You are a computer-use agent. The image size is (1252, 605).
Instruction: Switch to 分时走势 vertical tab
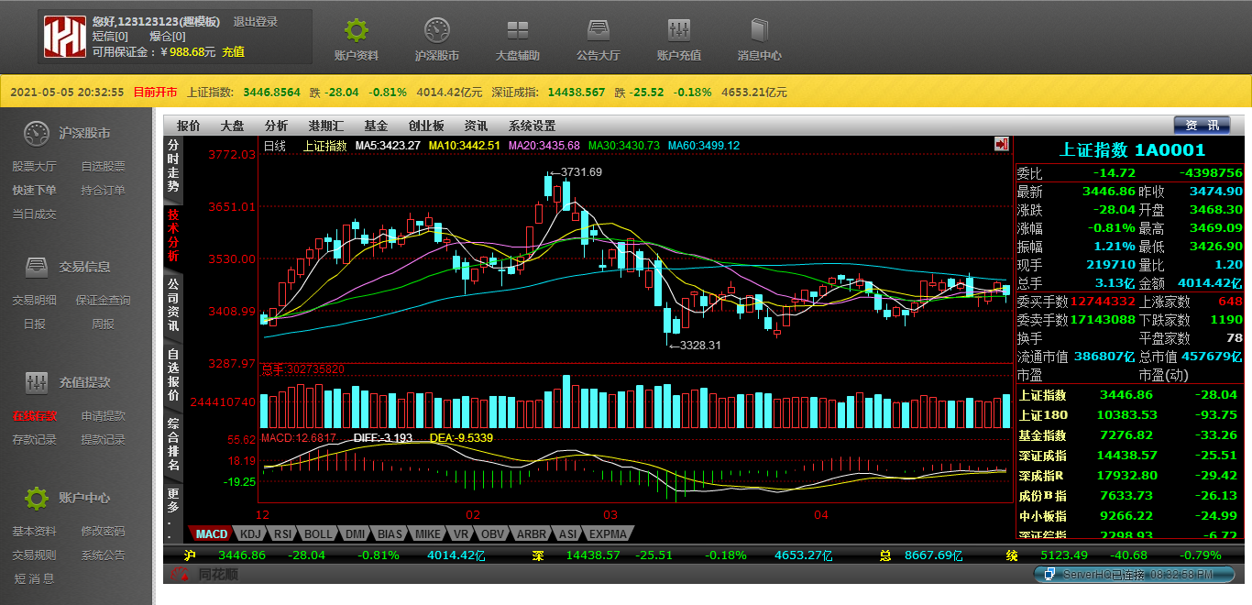pyautogui.click(x=173, y=166)
